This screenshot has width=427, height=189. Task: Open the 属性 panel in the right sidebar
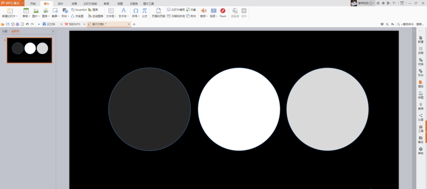[421, 84]
